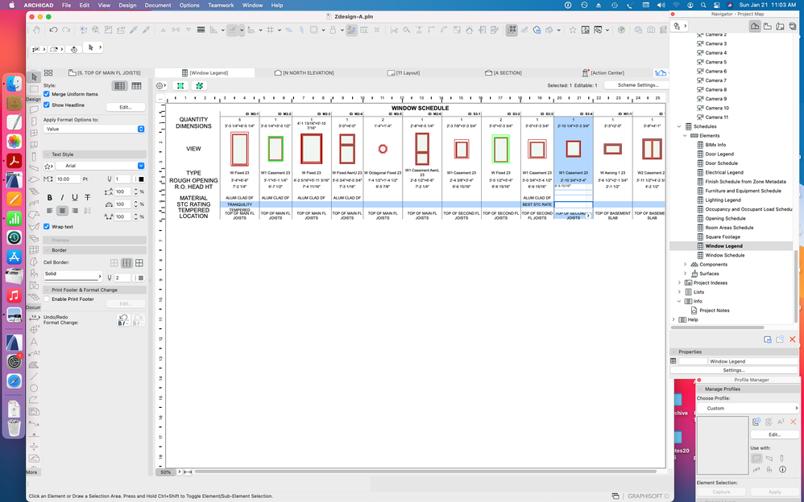Viewport: 804px width, 502px height.
Task: Disable the Show Headline checkbox
Action: [47, 105]
